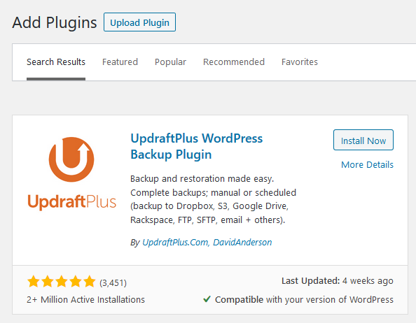This screenshot has height=323, width=416.
Task: Click the green compatibility checkmark icon
Action: pos(207,299)
